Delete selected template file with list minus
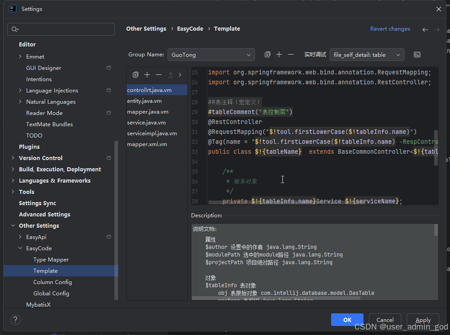 pos(159,75)
